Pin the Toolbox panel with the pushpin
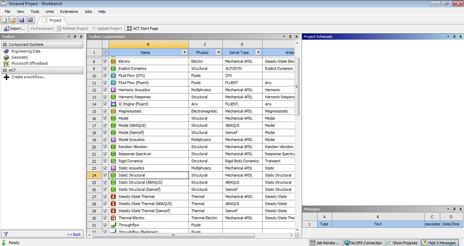The width and height of the screenshot is (464, 246). (75, 37)
